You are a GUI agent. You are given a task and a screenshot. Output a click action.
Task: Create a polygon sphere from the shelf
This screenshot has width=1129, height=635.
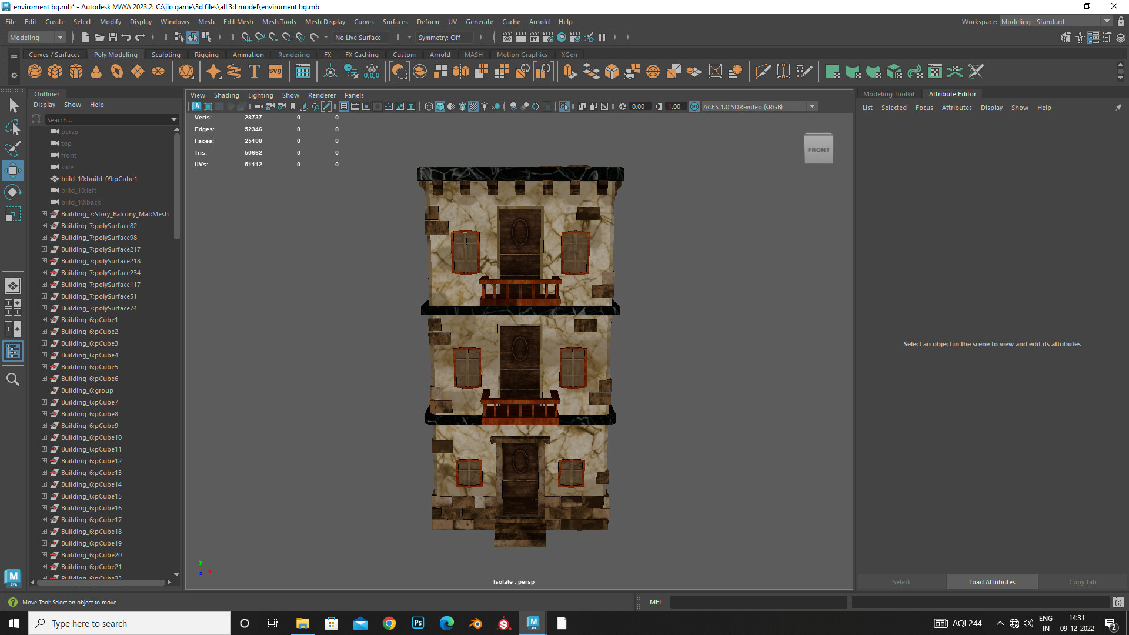[35, 72]
